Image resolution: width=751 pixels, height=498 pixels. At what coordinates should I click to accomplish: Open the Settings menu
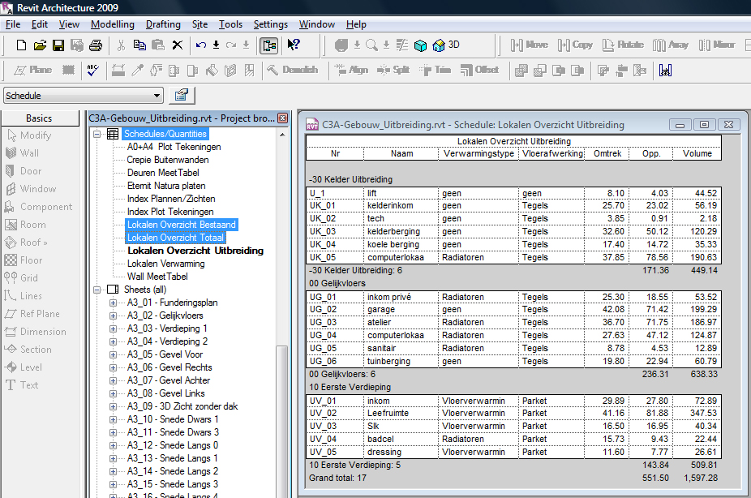pyautogui.click(x=271, y=24)
